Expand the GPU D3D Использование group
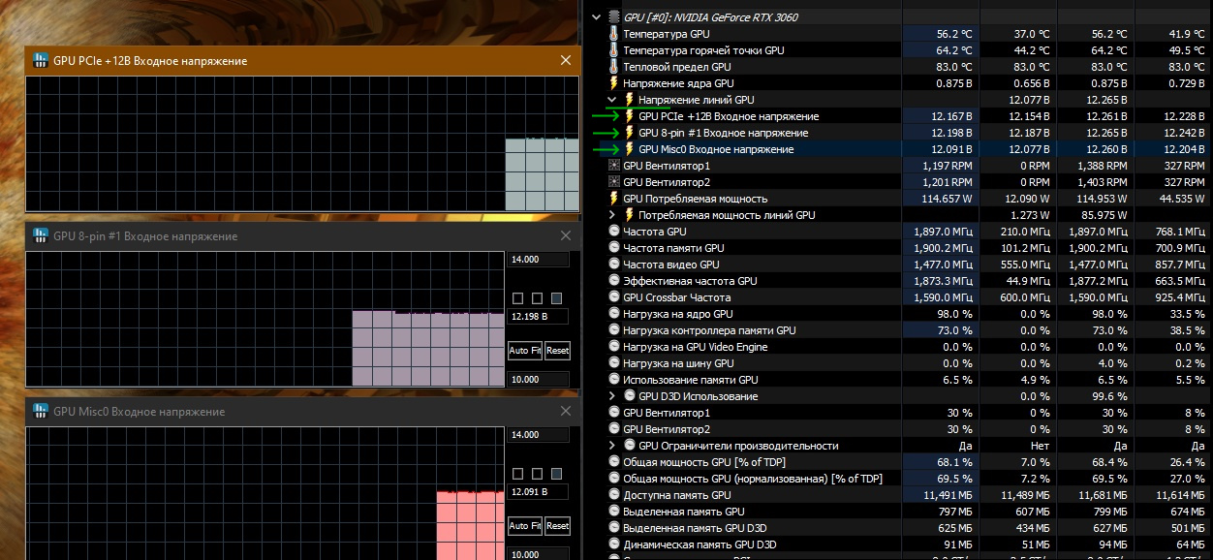 tap(612, 396)
